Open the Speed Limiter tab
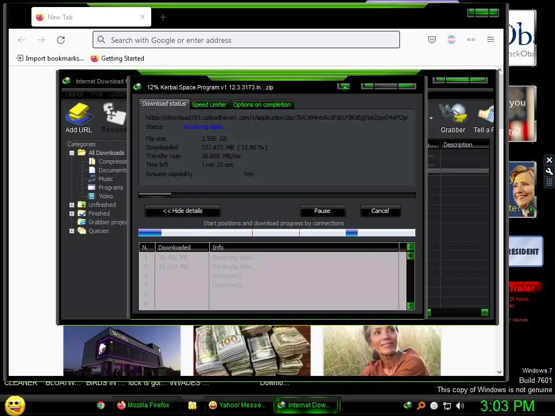The width and height of the screenshot is (555, 416). click(x=209, y=105)
